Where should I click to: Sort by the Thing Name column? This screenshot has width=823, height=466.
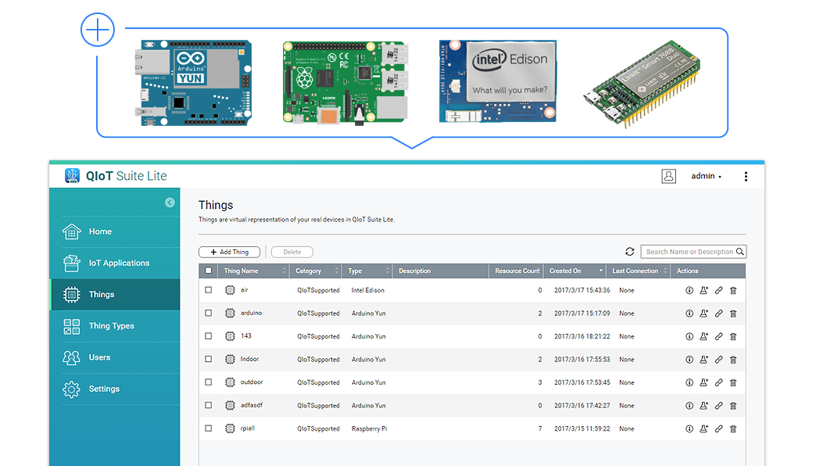point(254,271)
